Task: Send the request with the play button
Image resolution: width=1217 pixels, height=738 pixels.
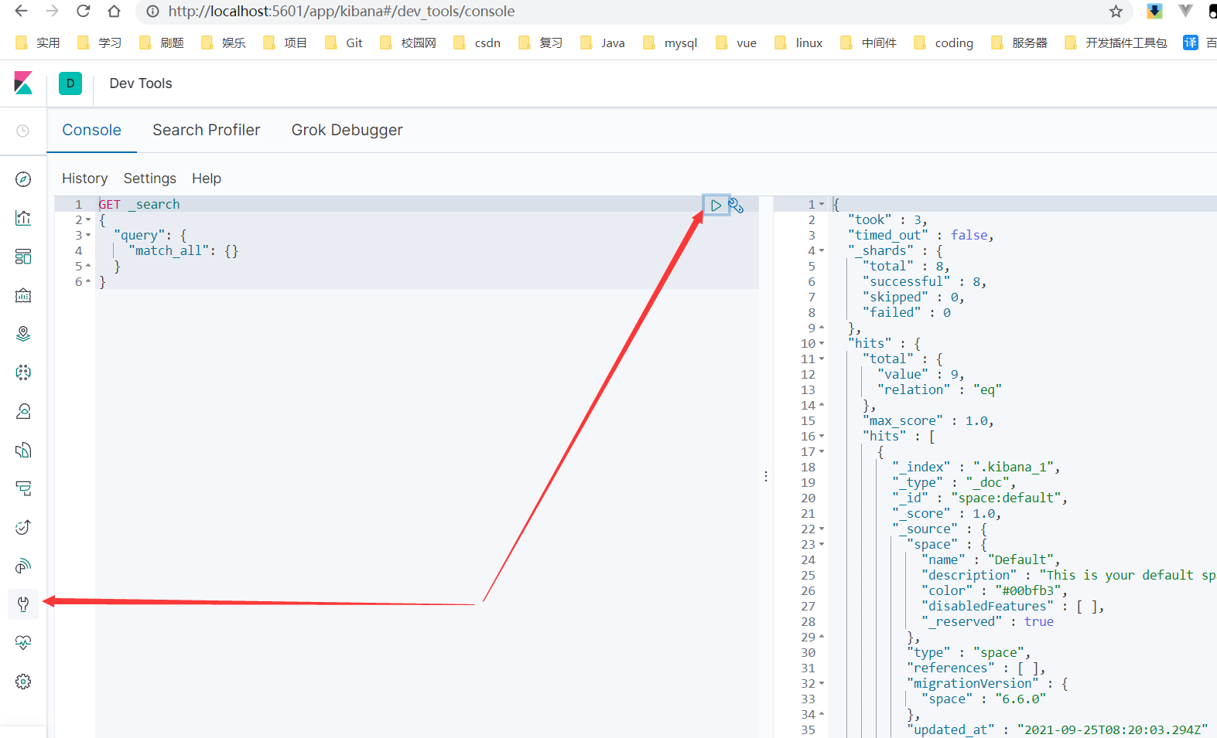Action: pyautogui.click(x=716, y=206)
